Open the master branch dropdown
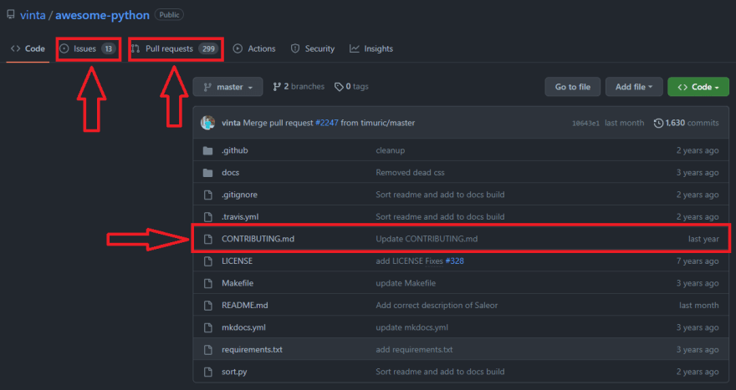This screenshot has width=736, height=390. click(x=227, y=87)
